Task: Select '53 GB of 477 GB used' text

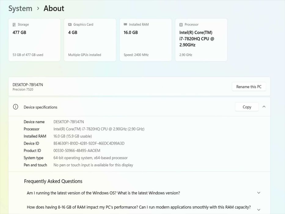Action: (28, 55)
